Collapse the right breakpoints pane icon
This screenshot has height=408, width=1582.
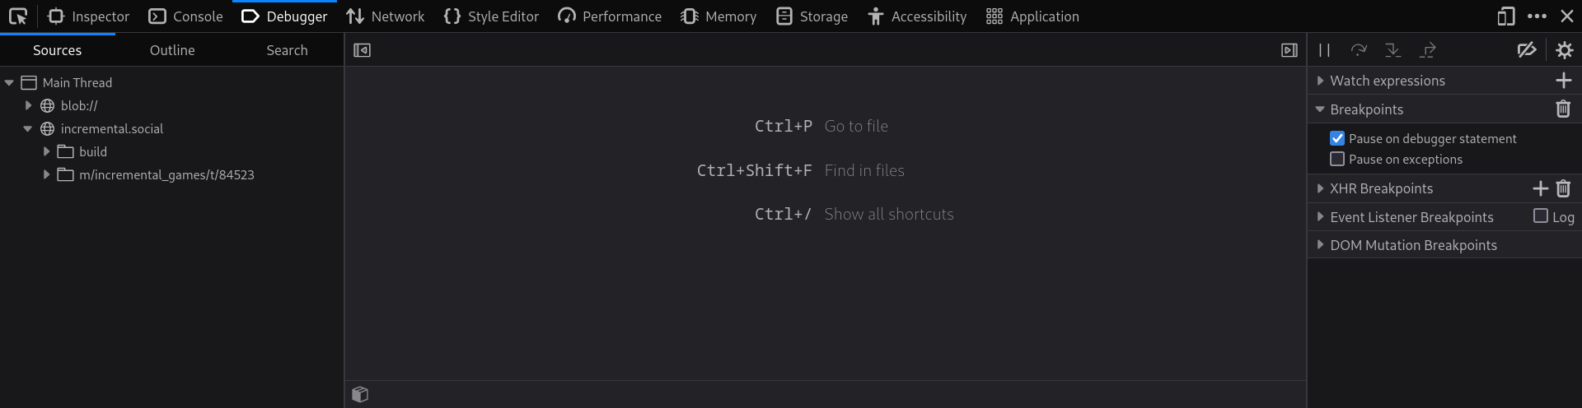(x=1289, y=50)
